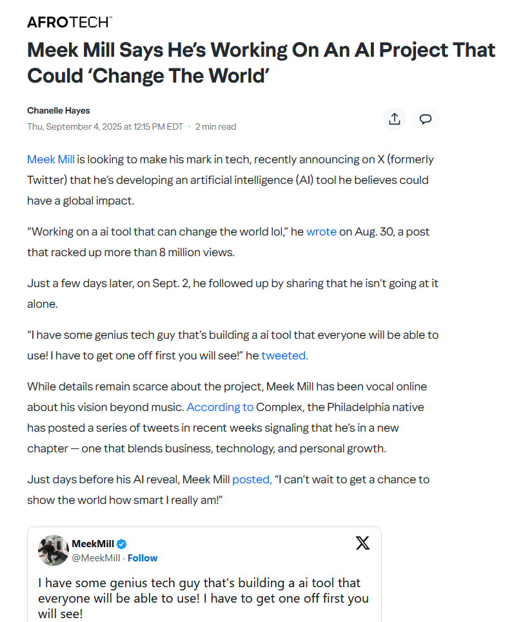Click author name Chanelle Hayes
This screenshot has width=523, height=622.
point(58,111)
